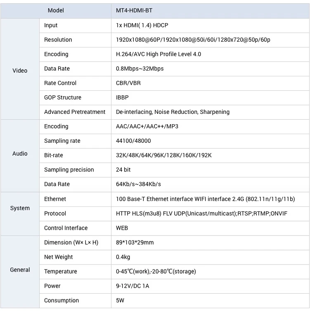Click the WEB control interface value
310x314 pixels.
[122, 228]
